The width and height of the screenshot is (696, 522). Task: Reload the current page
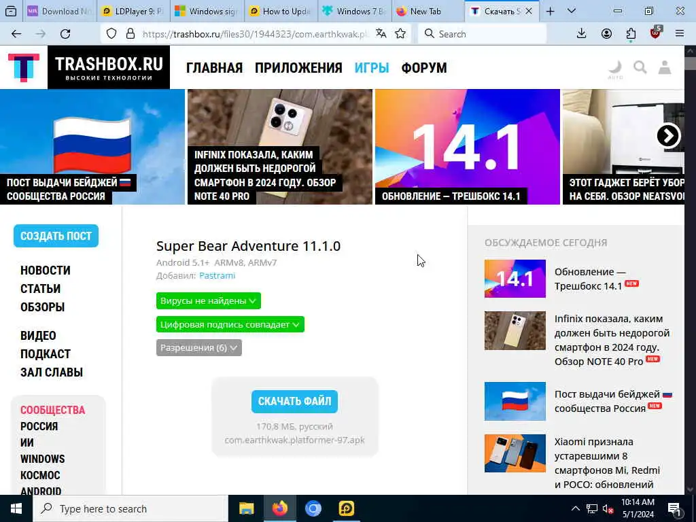point(65,34)
